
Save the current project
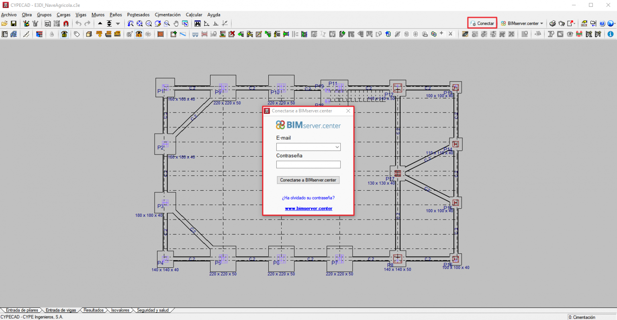click(14, 23)
